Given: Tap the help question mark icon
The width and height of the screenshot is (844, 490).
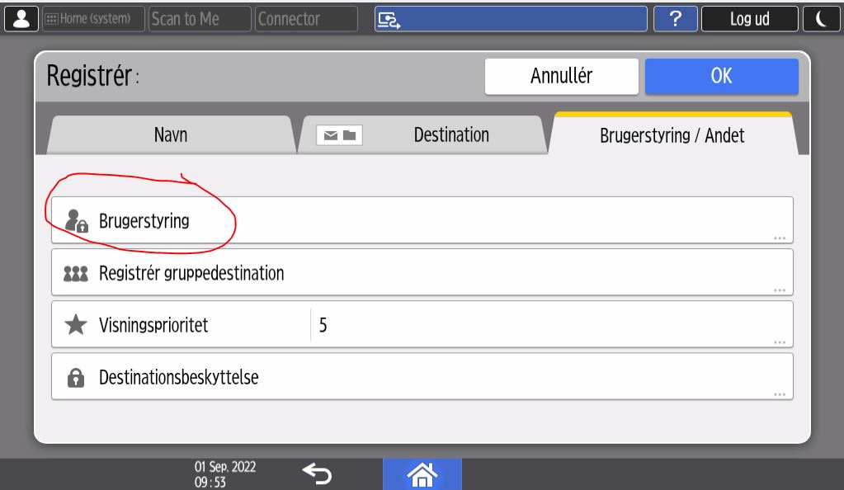Looking at the screenshot, I should [x=676, y=19].
